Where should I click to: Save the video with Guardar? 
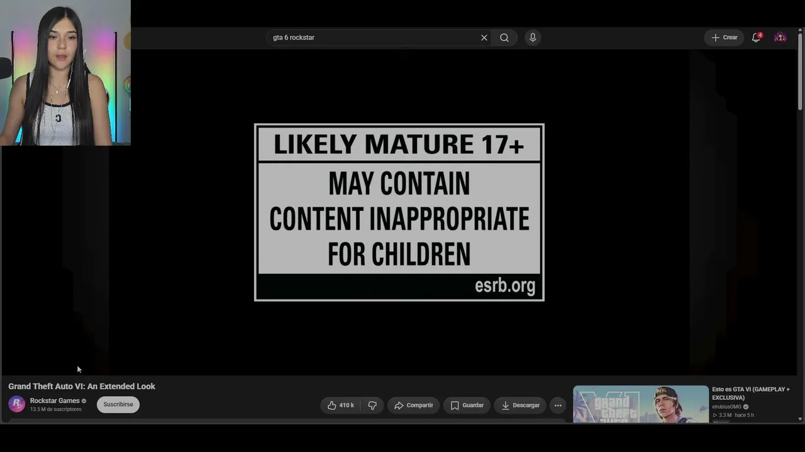tap(467, 406)
